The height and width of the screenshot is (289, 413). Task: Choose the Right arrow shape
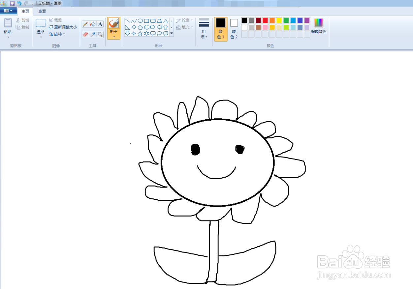153,27
